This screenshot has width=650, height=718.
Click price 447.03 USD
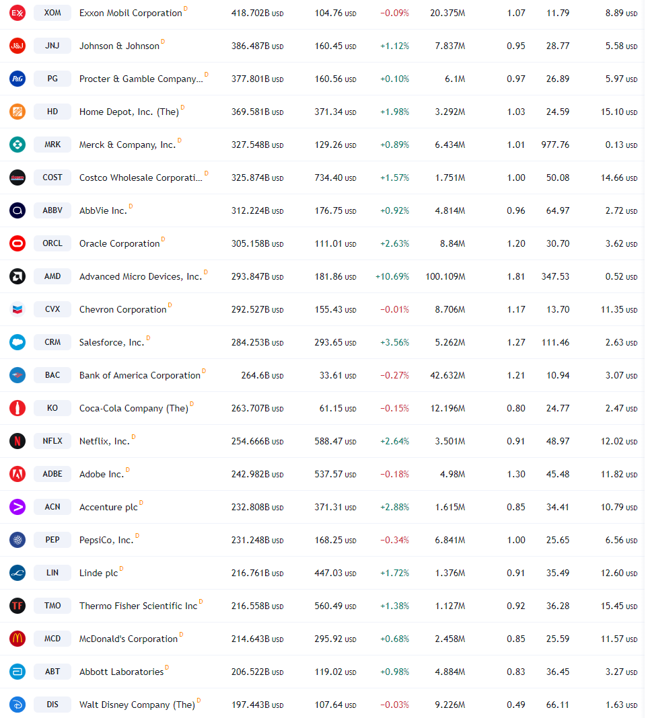coord(335,573)
